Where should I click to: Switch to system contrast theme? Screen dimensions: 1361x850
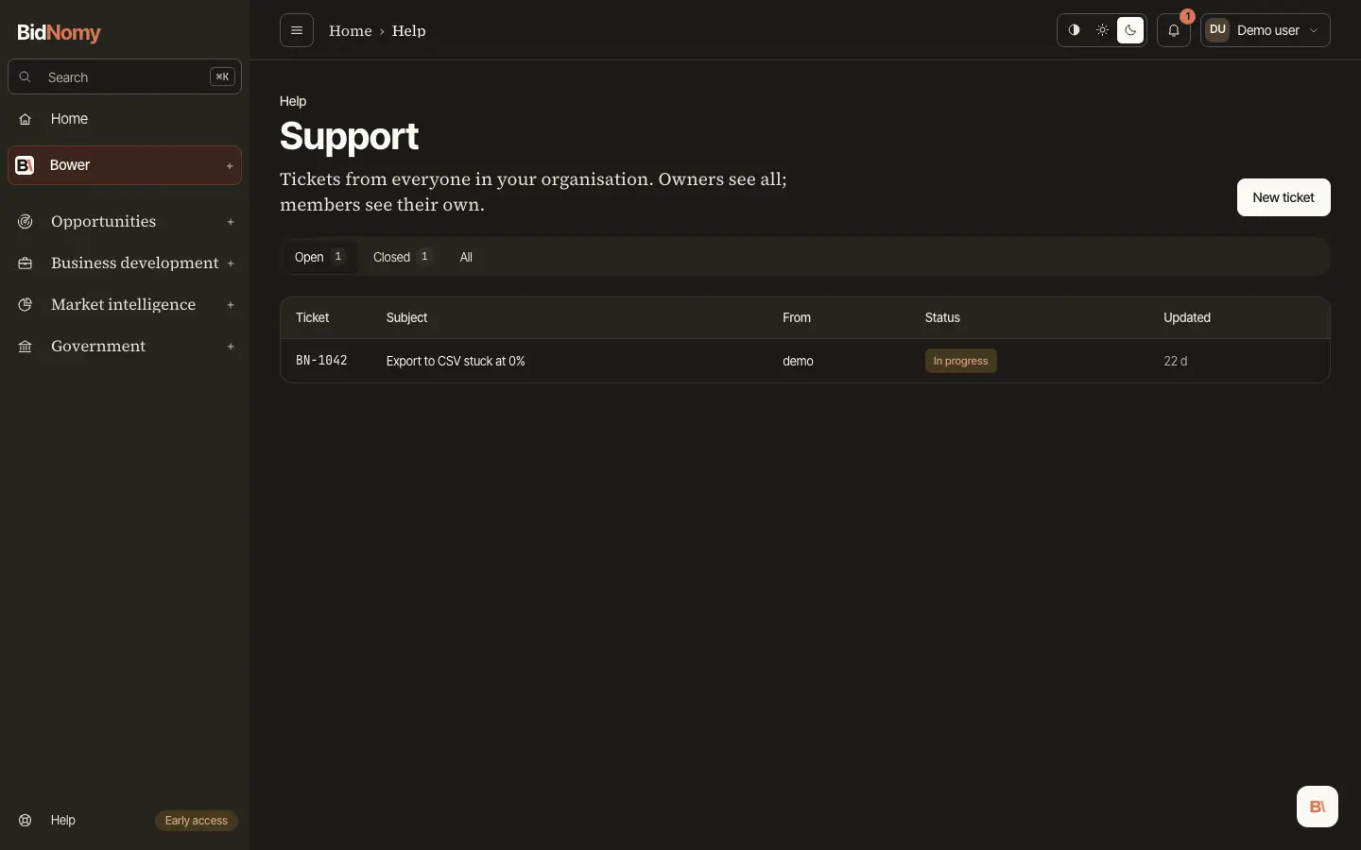point(1074,30)
